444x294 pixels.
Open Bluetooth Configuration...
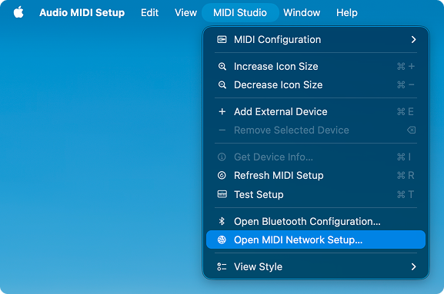click(315, 221)
